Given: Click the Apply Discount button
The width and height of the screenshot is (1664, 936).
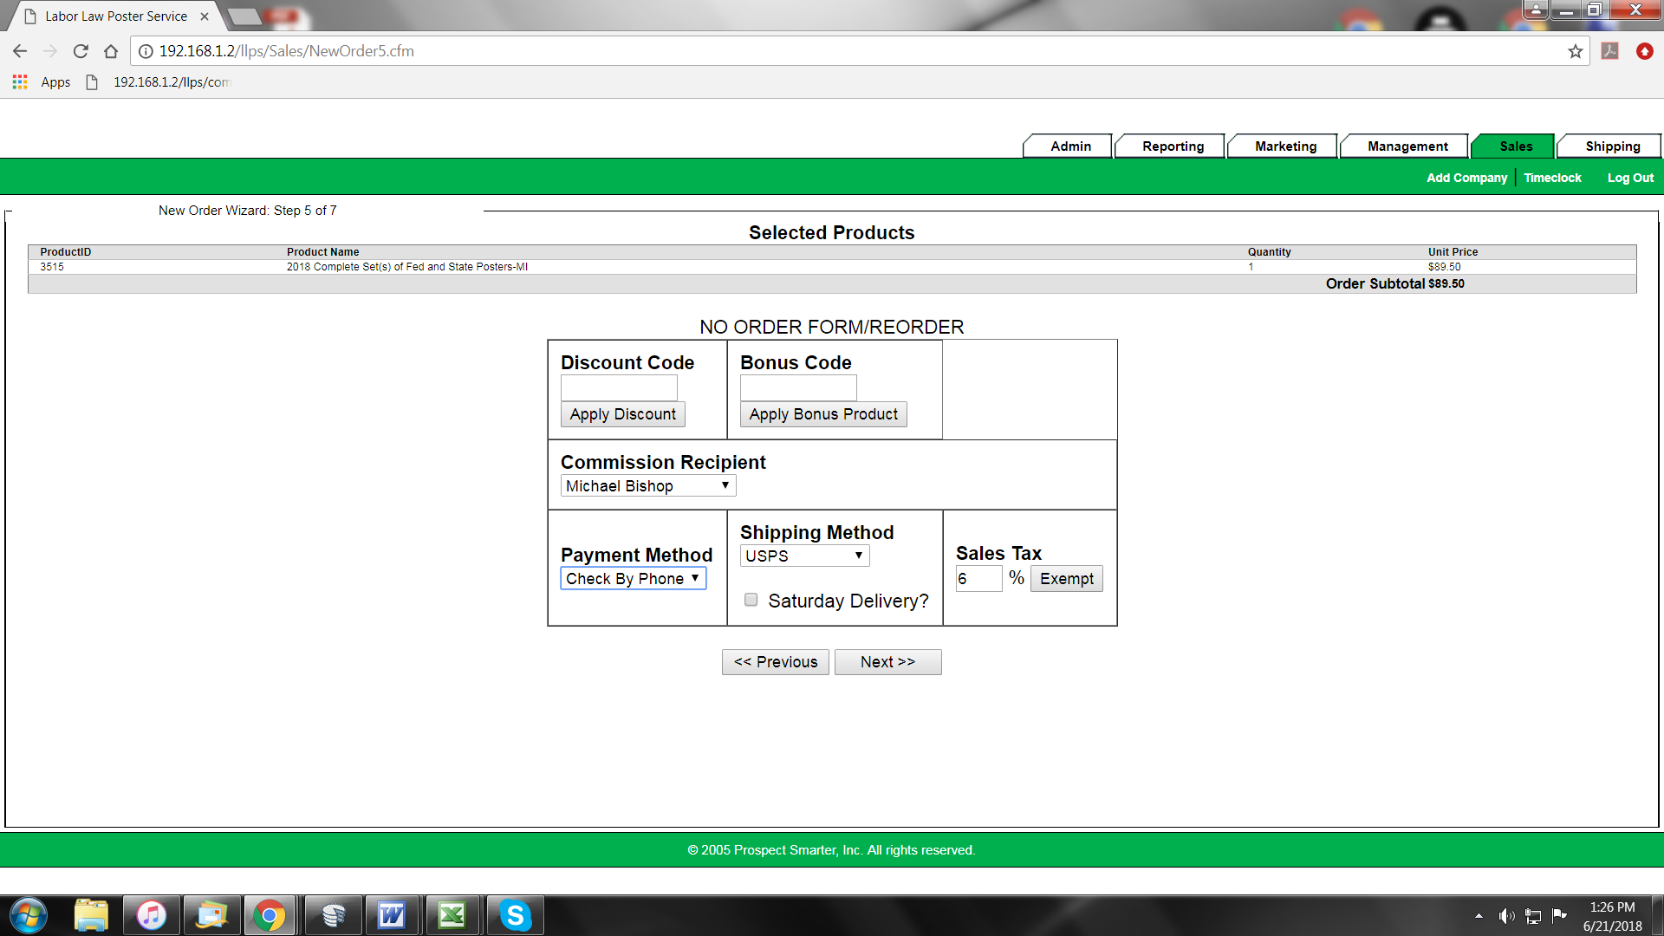Looking at the screenshot, I should 622,414.
